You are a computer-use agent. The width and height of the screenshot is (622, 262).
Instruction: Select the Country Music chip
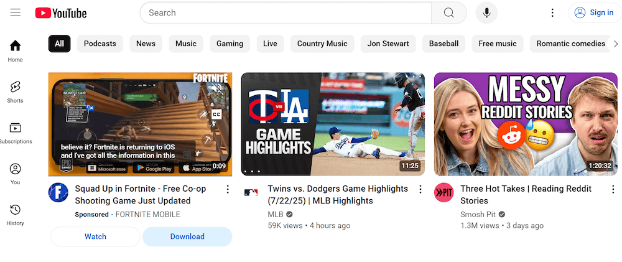pos(322,44)
